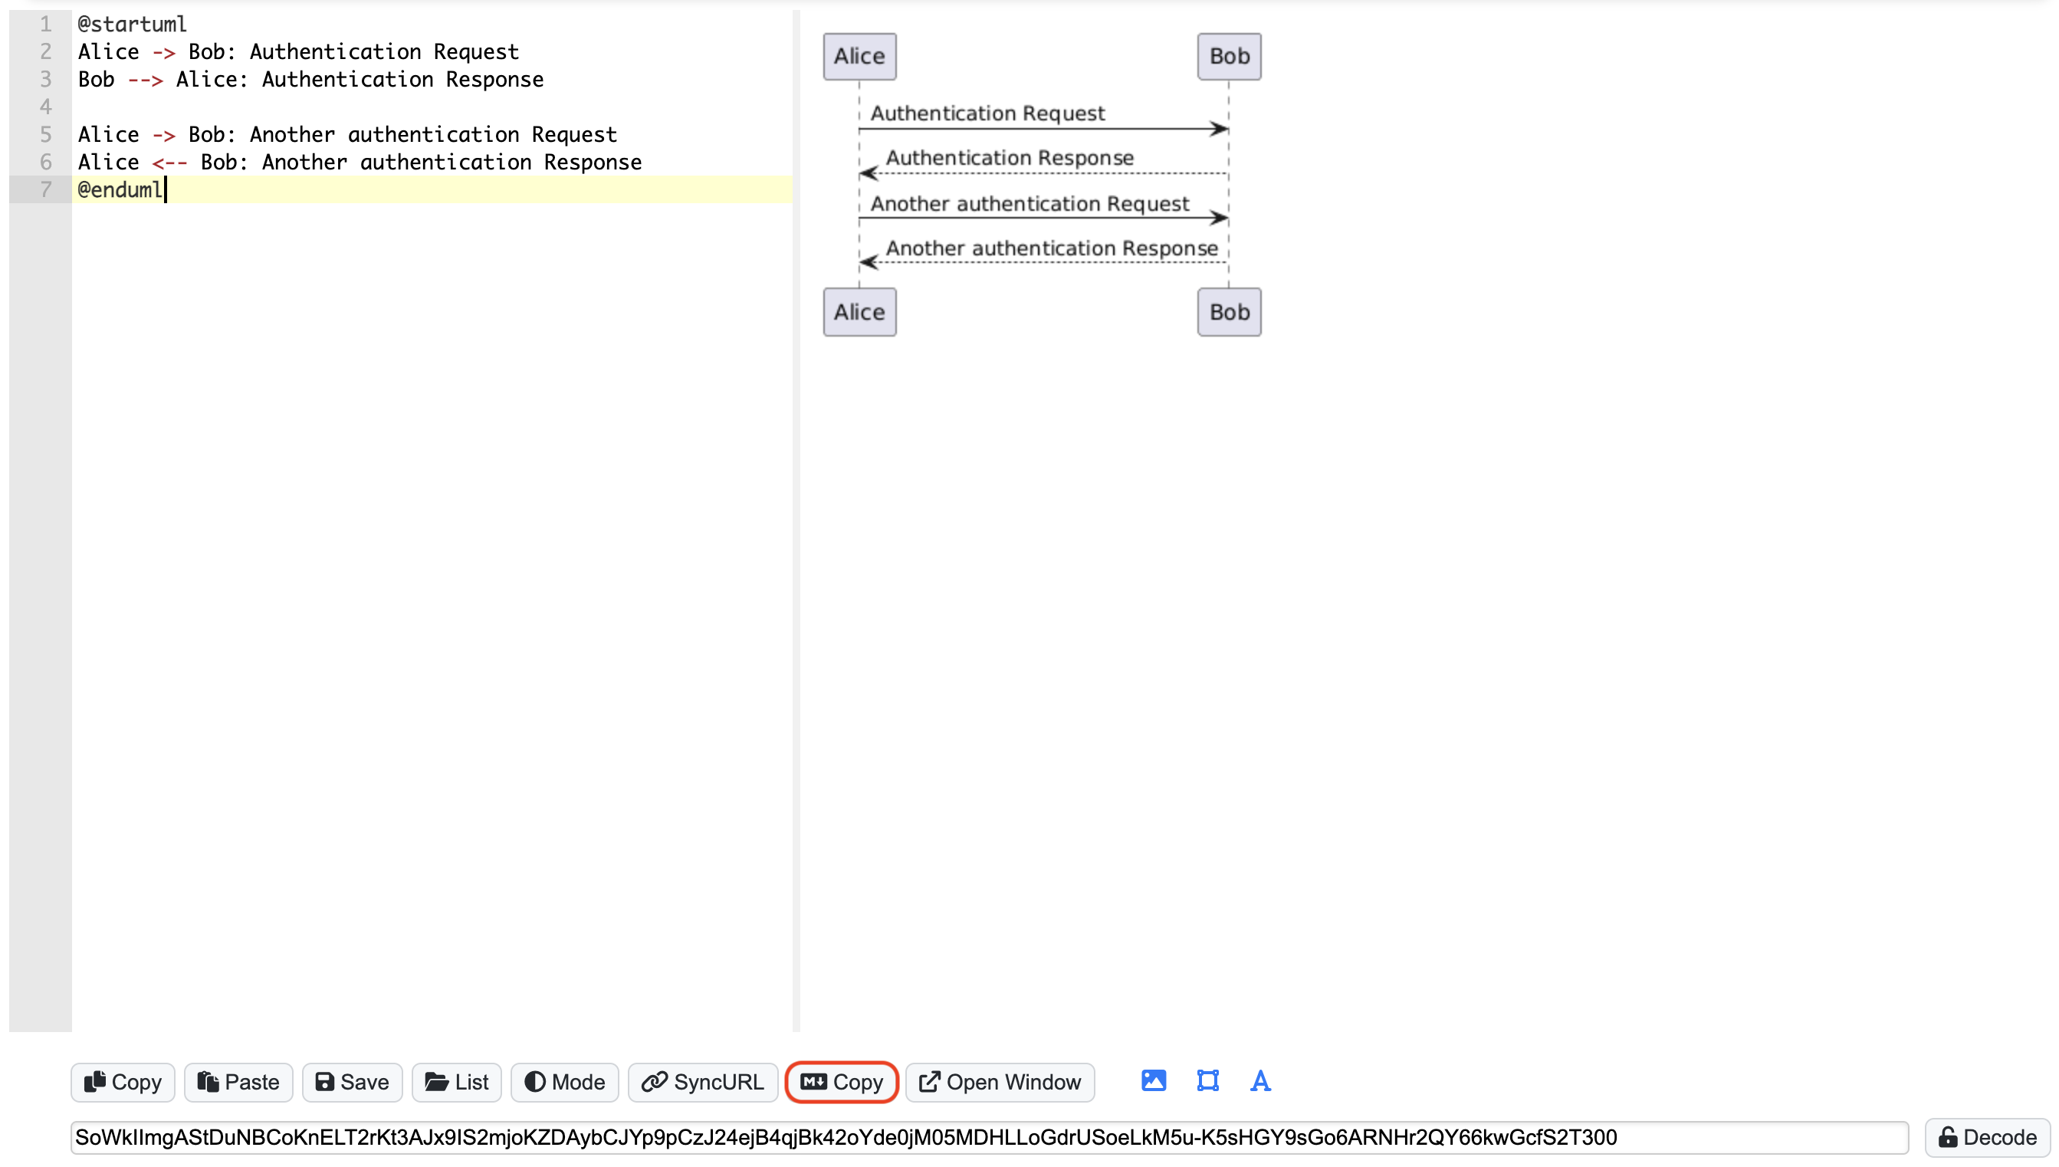Click the Markdown Copy button
This screenshot has width=2059, height=1167.
841,1082
